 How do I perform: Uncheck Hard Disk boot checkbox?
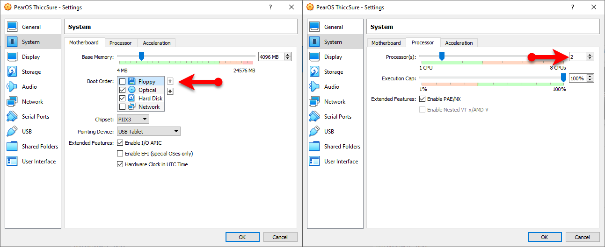(122, 99)
